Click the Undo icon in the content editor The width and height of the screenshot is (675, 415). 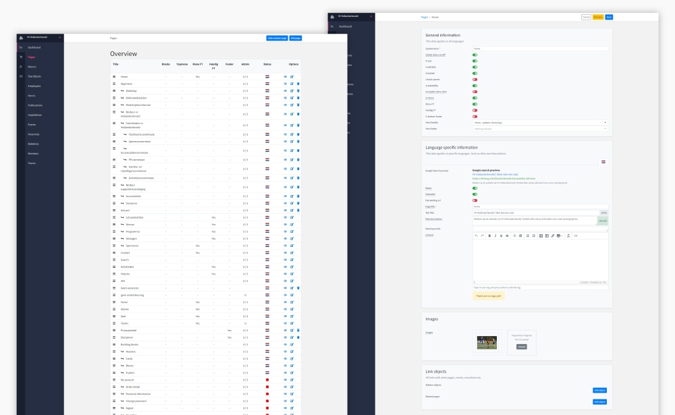[x=476, y=236]
